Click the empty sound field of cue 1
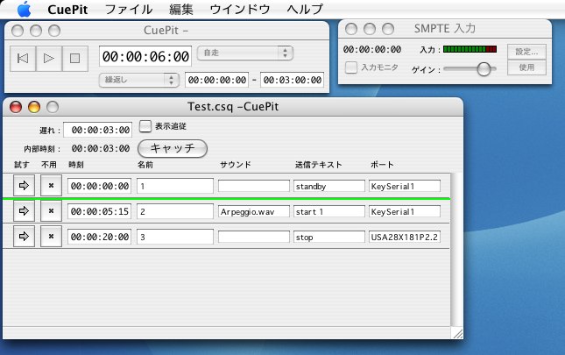The height and width of the screenshot is (355, 565). point(254,187)
